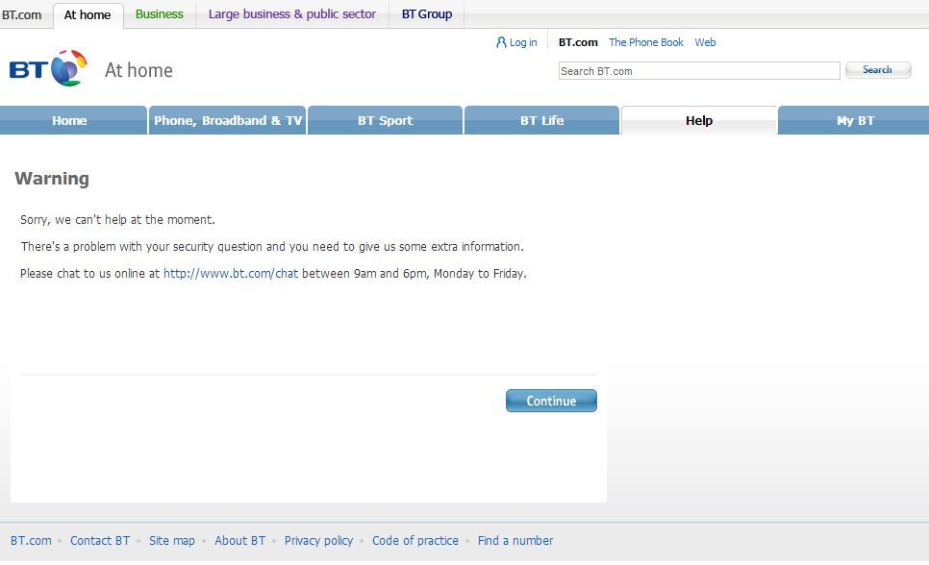Focus the Search BT.com input field
This screenshot has height=565, width=929.
pyautogui.click(x=699, y=71)
